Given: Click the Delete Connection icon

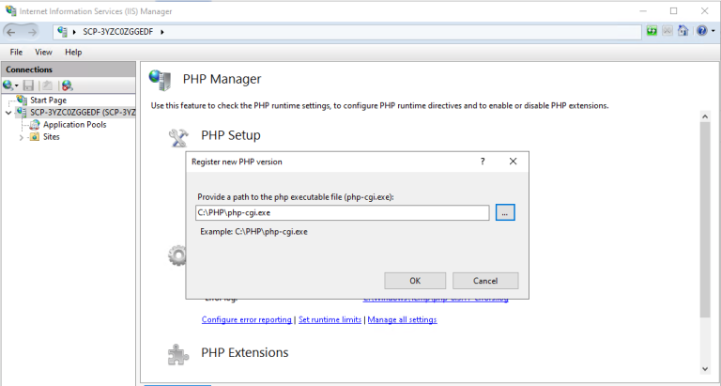Looking at the screenshot, I should point(68,85).
